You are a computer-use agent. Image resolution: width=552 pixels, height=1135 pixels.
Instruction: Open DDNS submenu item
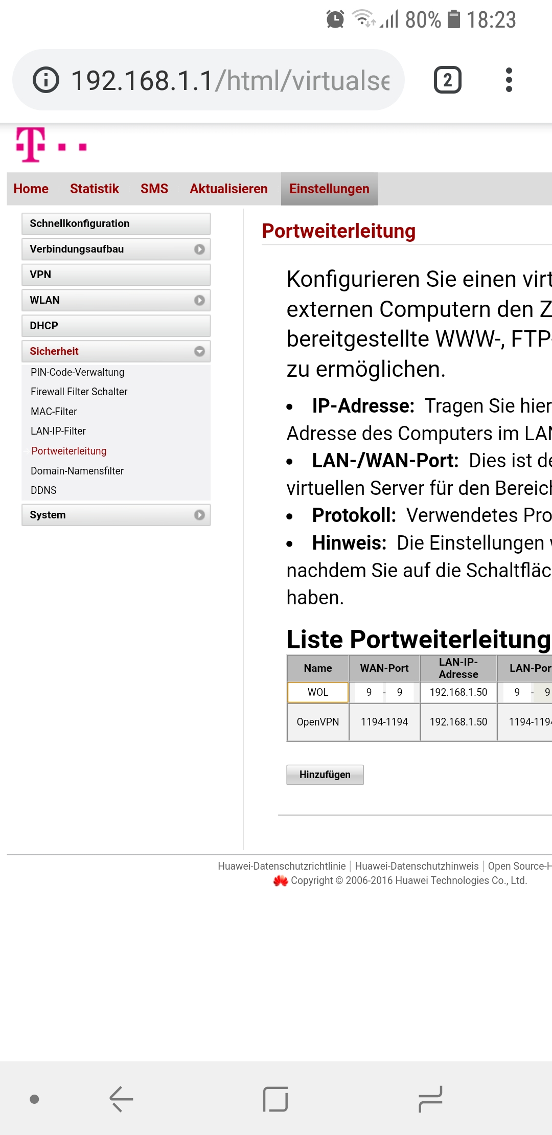43,490
